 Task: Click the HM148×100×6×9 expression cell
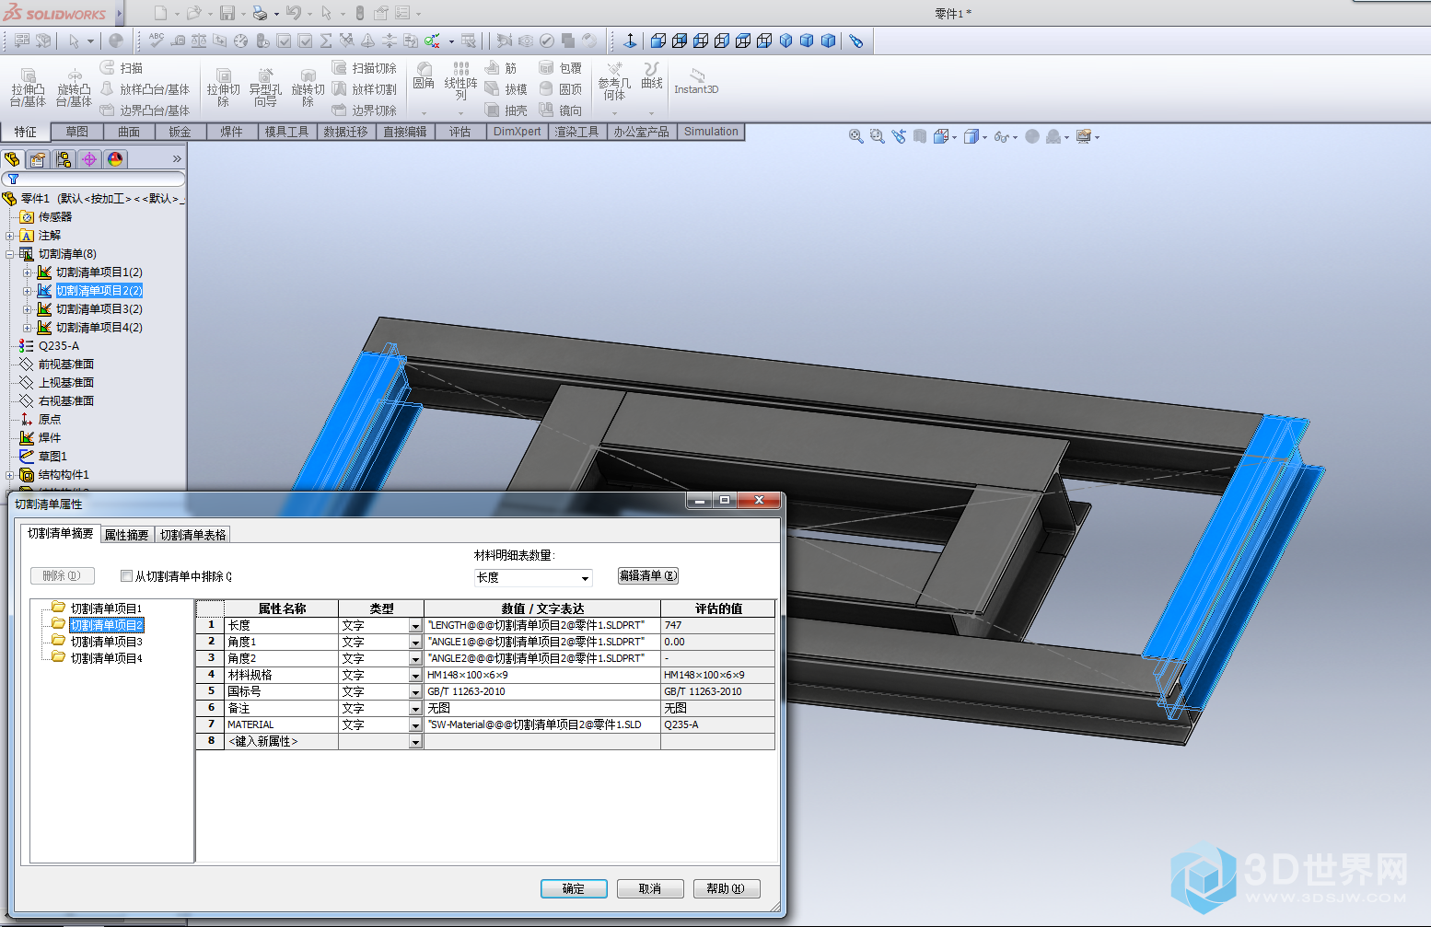pyautogui.click(x=541, y=676)
